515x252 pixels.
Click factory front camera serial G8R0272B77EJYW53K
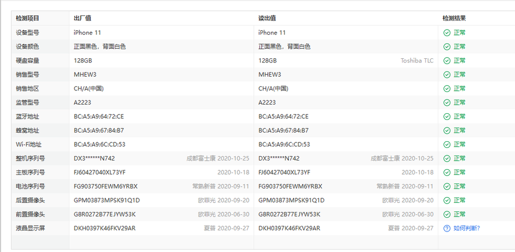(x=105, y=214)
